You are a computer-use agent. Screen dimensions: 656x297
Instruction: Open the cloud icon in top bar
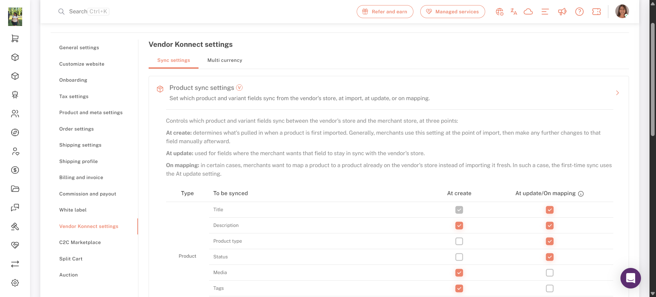pyautogui.click(x=528, y=12)
